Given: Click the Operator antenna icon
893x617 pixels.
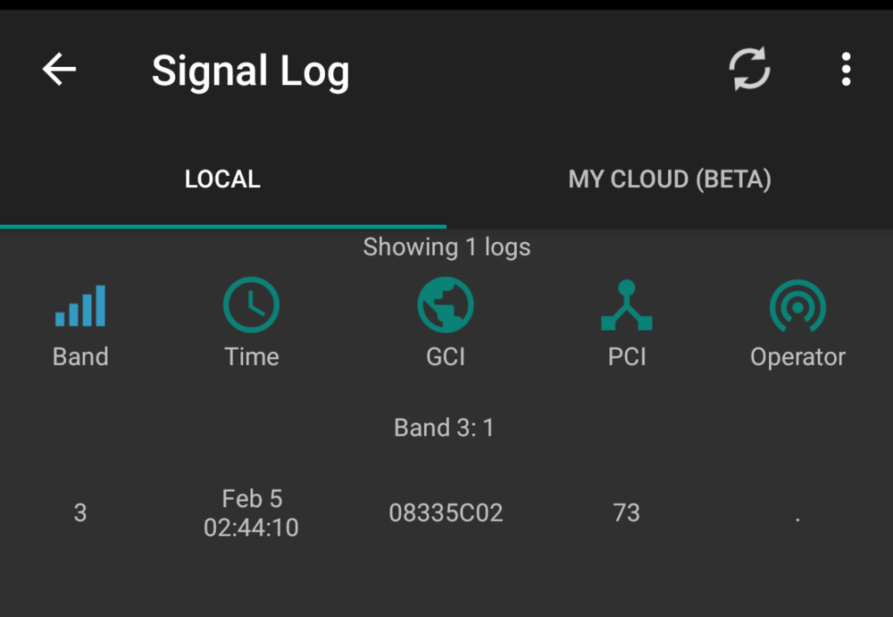Looking at the screenshot, I should point(797,304).
